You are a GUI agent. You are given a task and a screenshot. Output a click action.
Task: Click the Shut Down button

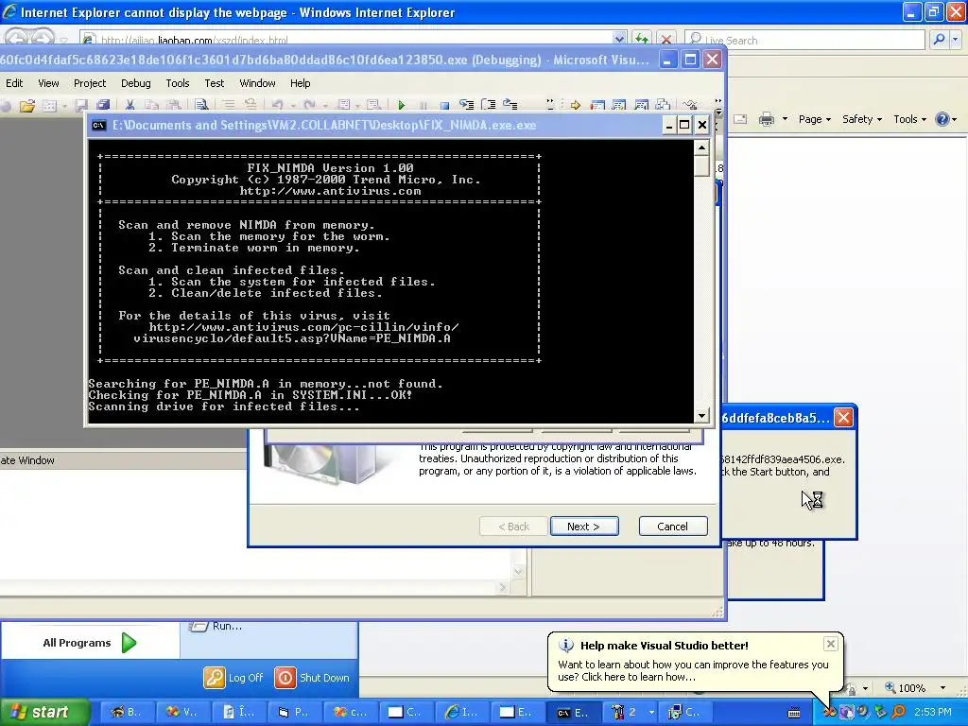coord(312,677)
